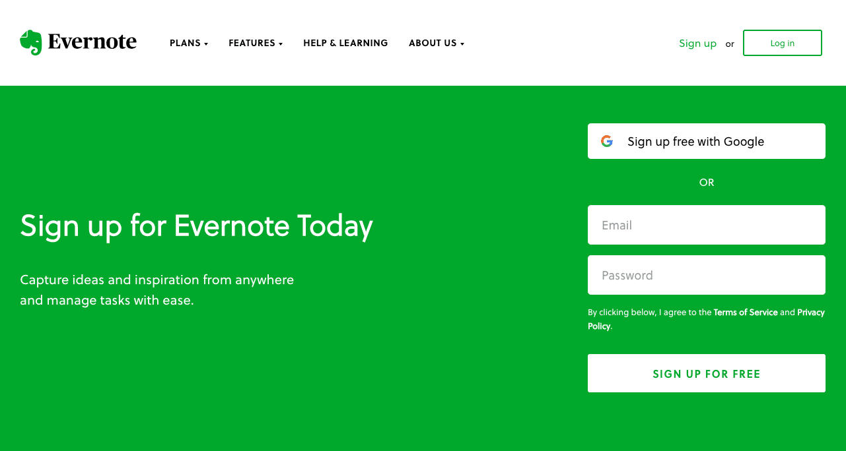Click the 'Capture ideas and inspiration' paragraph
The width and height of the screenshot is (846, 451).
point(157,290)
